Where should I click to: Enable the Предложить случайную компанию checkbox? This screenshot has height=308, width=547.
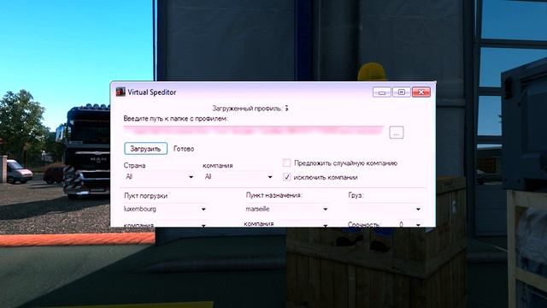287,163
